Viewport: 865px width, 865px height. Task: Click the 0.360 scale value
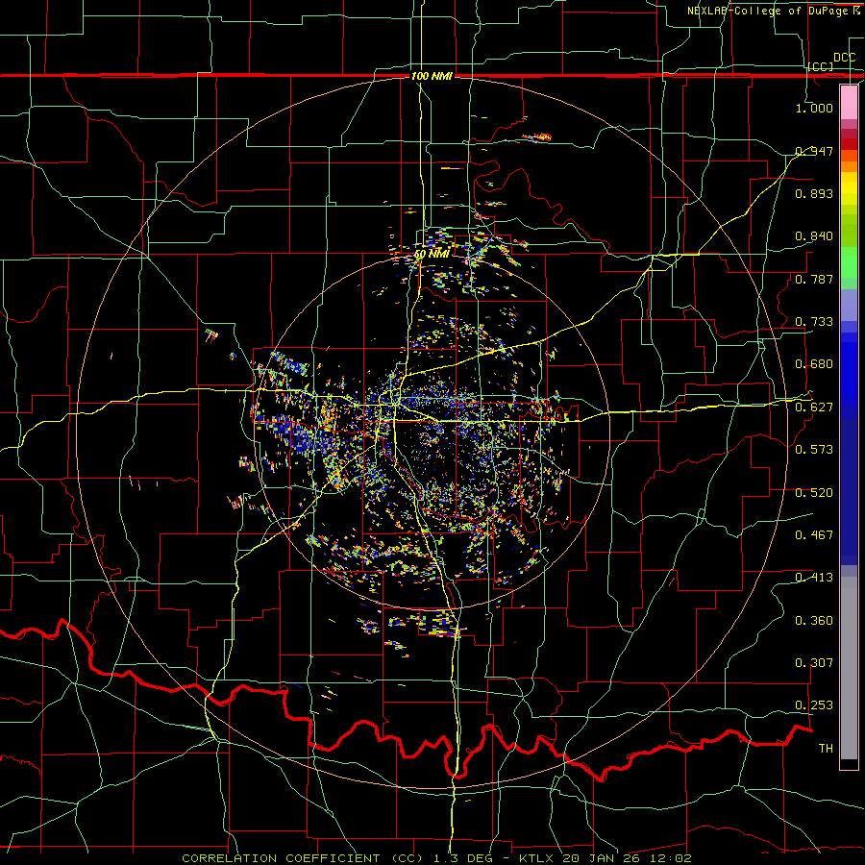coord(814,621)
